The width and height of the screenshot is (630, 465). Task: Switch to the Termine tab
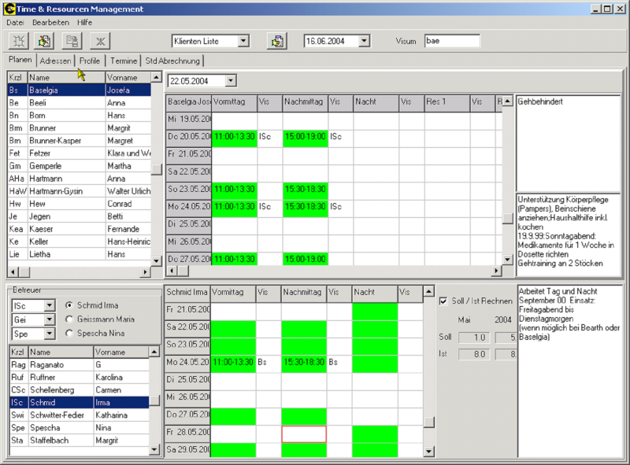point(124,61)
